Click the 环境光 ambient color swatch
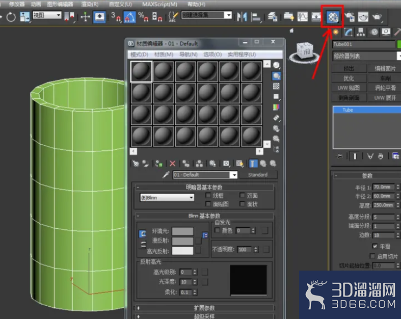Viewport: 401px width, 319px height. point(182,231)
